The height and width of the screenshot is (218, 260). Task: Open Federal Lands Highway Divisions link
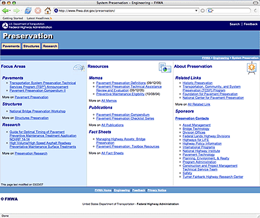pyautogui.click(x=206, y=136)
